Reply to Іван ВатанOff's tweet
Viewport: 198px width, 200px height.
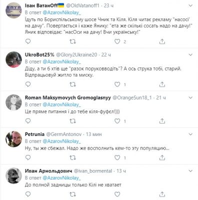pos(28,41)
